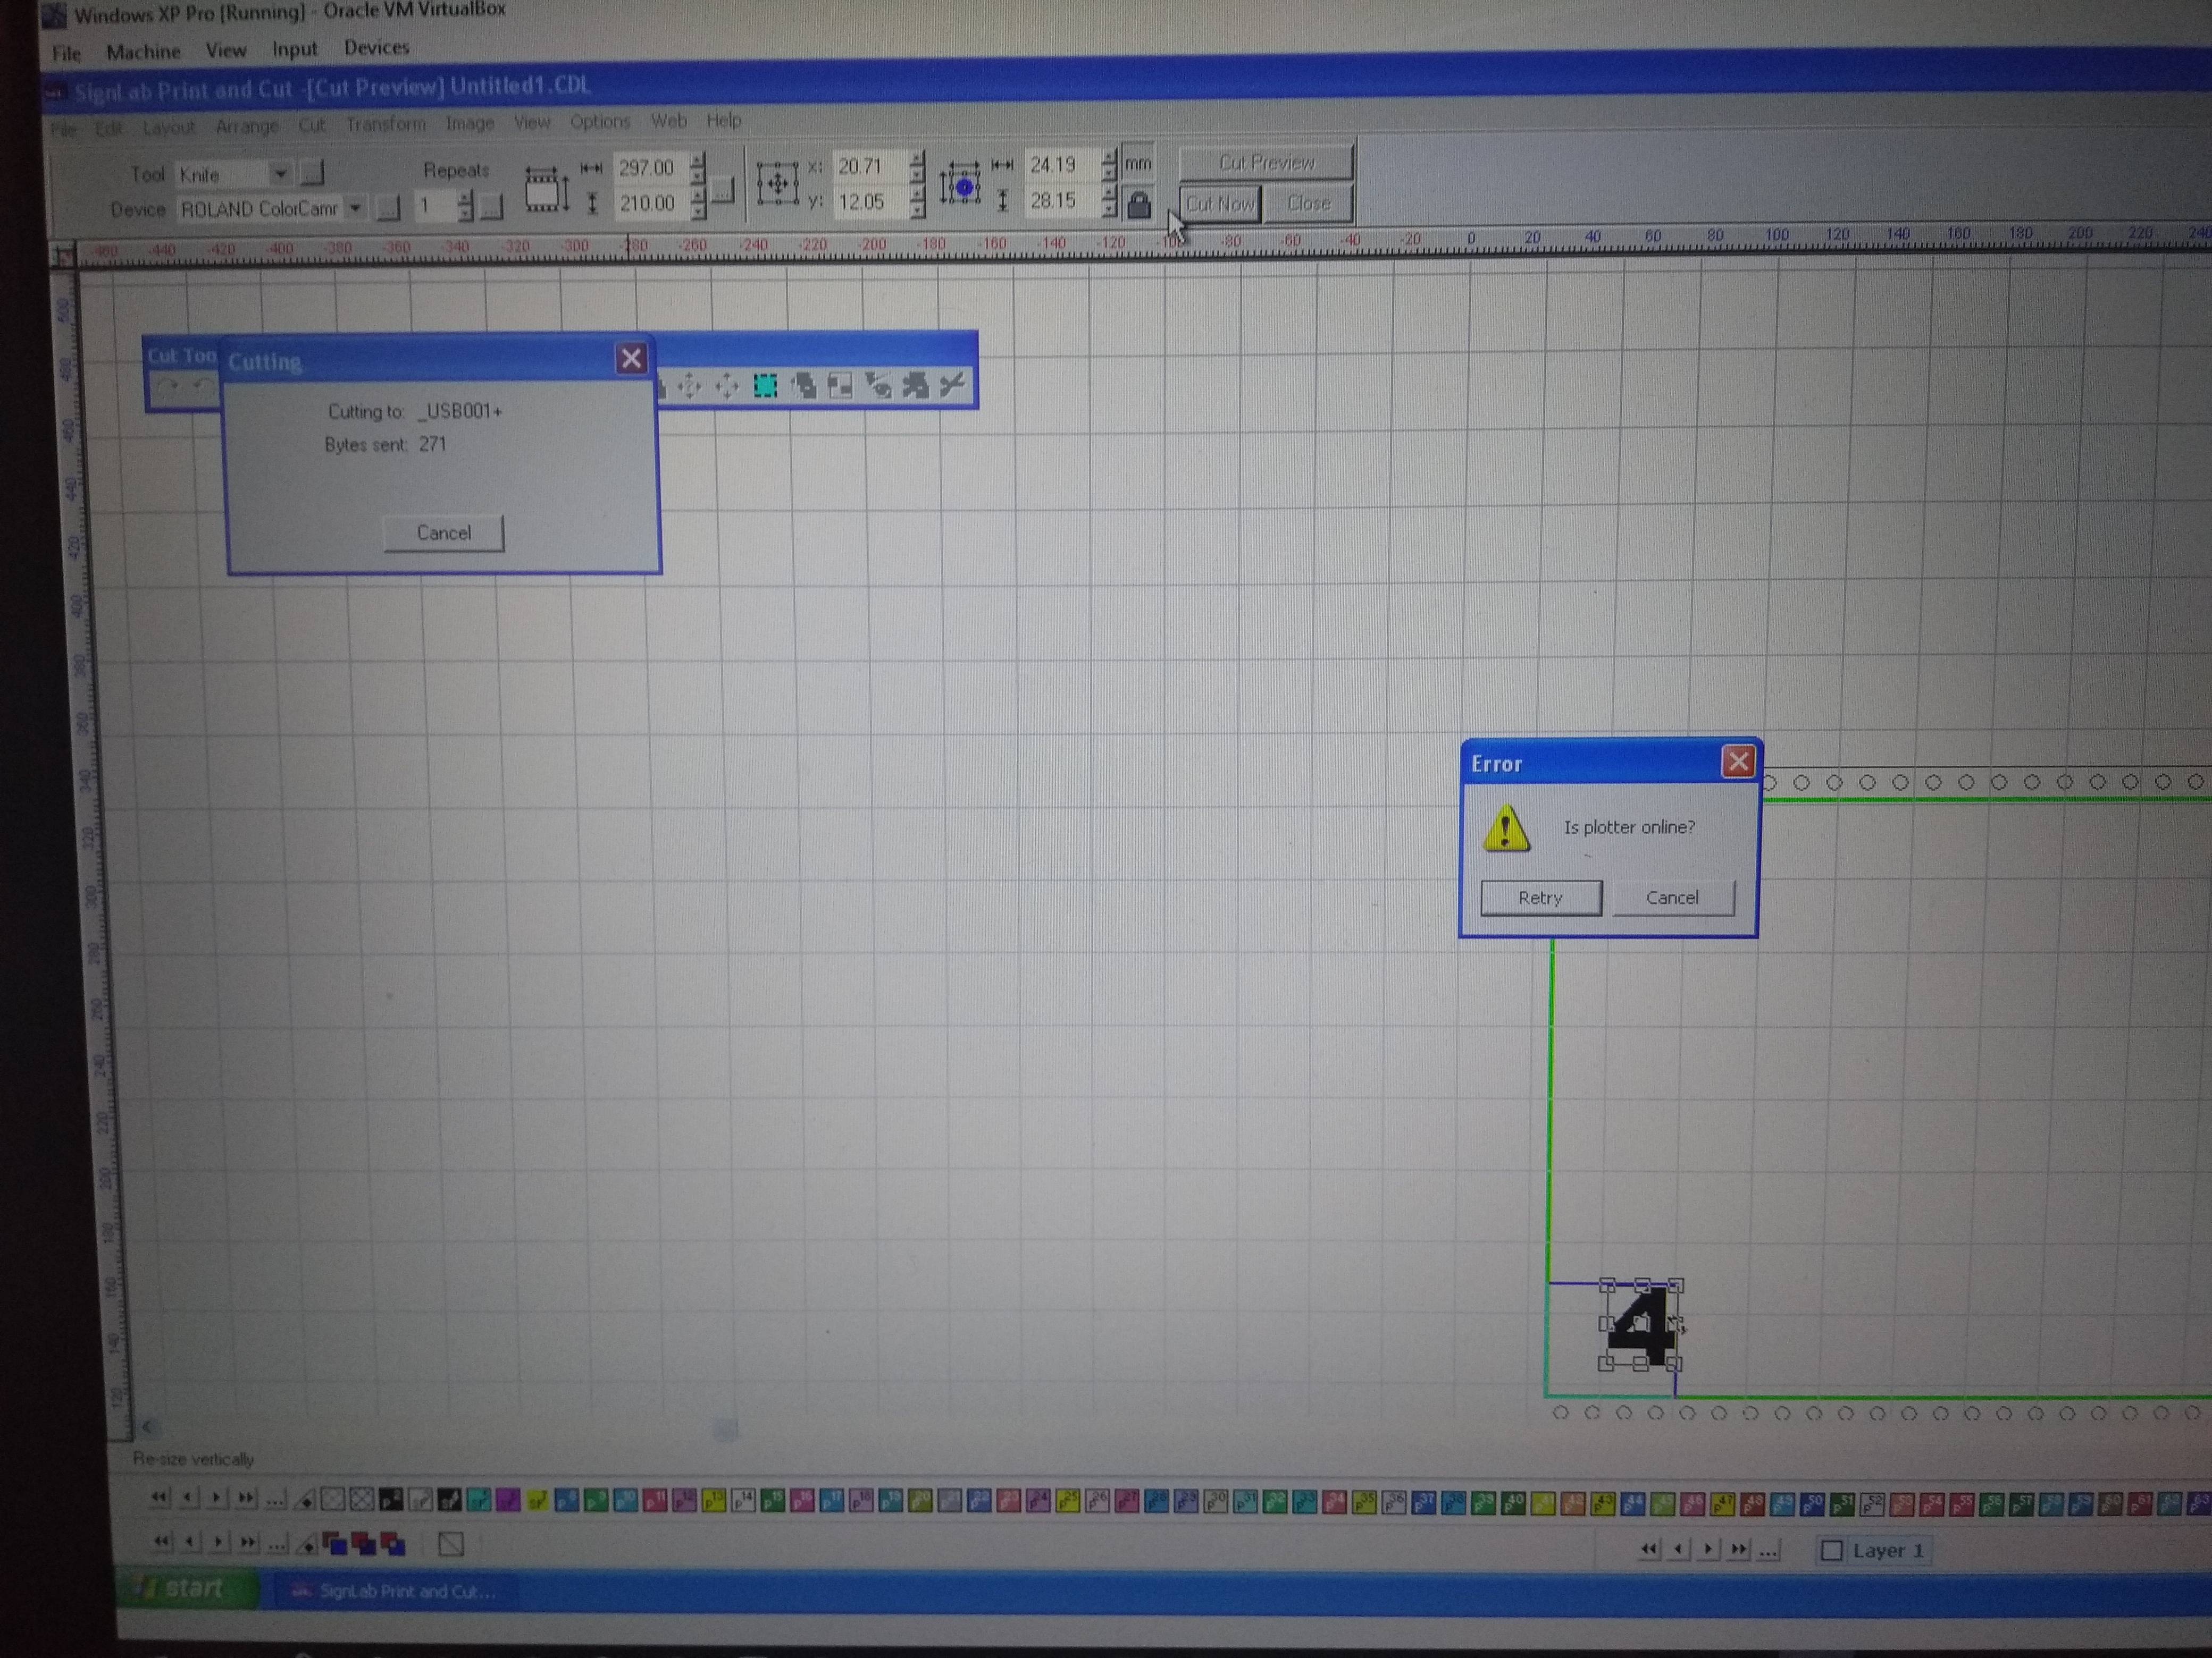Image resolution: width=2212 pixels, height=1658 pixels.
Task: Toggle the Layer 1 checkbox
Action: pyautogui.click(x=1831, y=1550)
